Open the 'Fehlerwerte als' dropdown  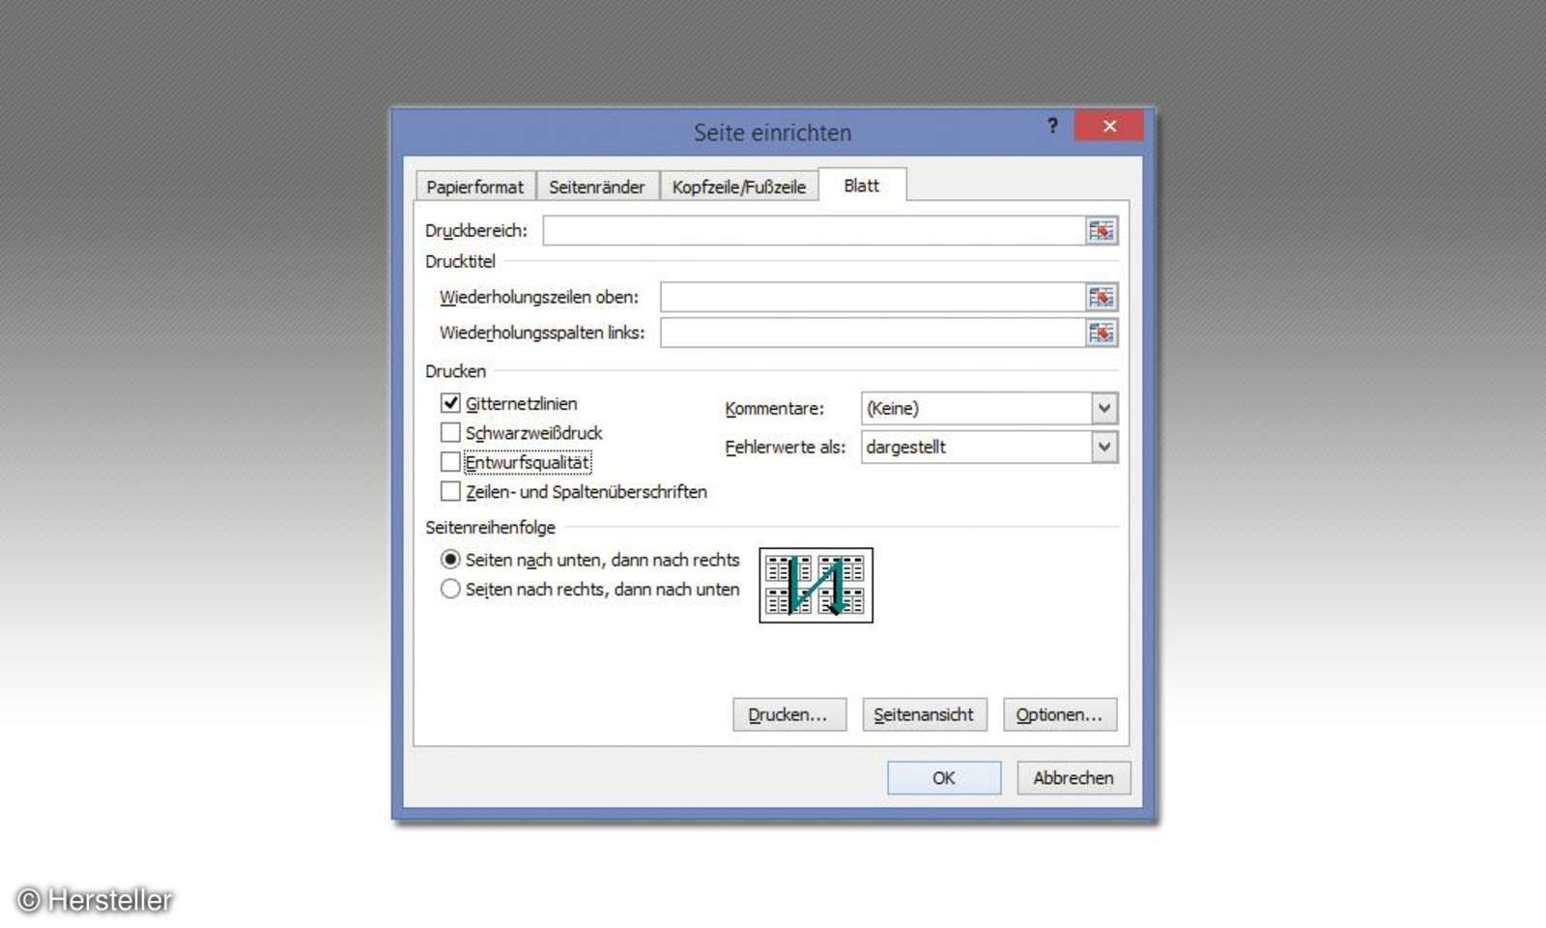click(x=1104, y=447)
